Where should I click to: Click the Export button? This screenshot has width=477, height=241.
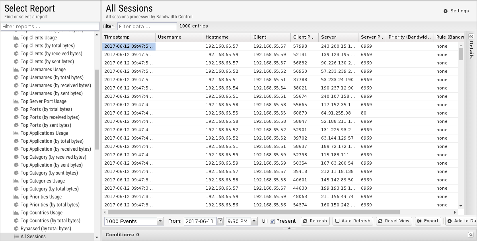[428, 221]
